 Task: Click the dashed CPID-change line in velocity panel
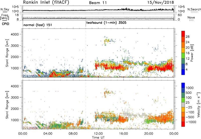[x=86, y=105]
